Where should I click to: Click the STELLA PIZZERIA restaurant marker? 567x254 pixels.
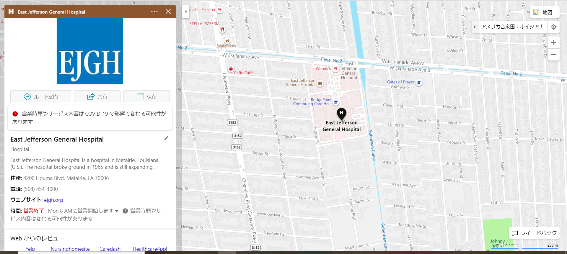tap(222, 30)
